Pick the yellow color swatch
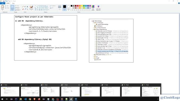 click(82, 6)
